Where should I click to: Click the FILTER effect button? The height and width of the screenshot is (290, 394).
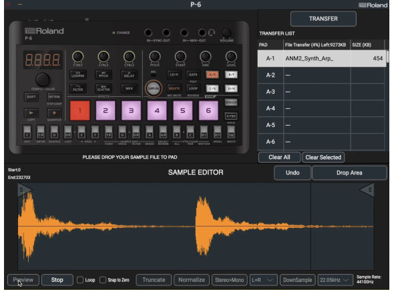click(x=78, y=88)
